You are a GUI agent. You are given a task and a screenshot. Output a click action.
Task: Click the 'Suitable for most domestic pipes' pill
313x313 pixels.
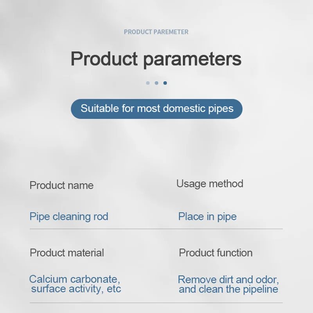click(157, 109)
